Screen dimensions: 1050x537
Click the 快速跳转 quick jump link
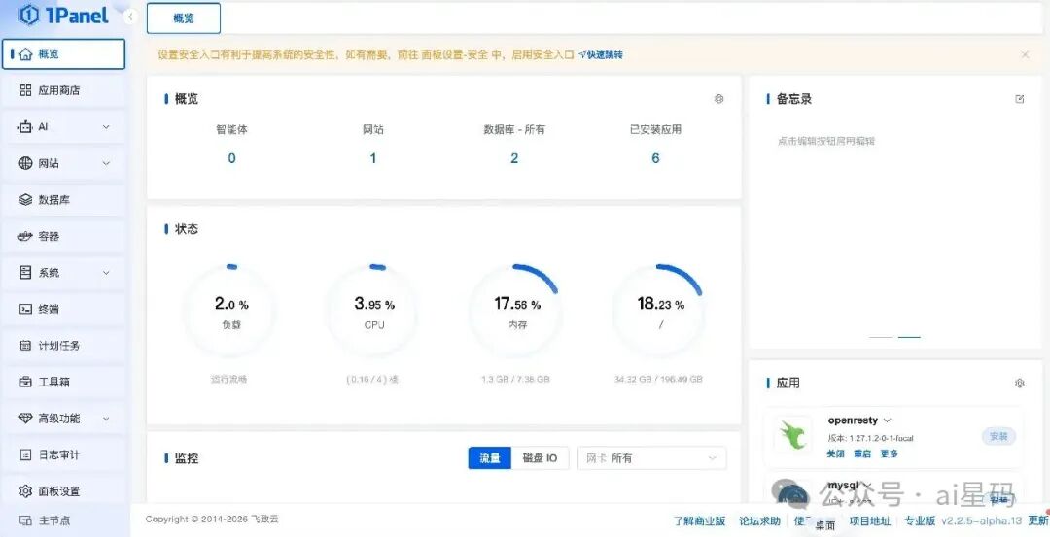click(x=601, y=54)
